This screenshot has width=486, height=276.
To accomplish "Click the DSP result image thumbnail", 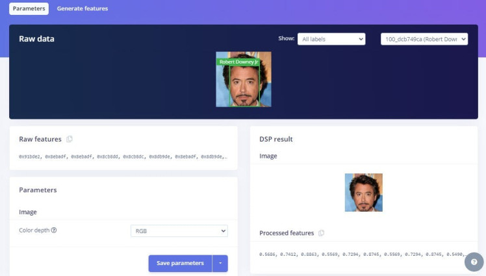I will [364, 192].
